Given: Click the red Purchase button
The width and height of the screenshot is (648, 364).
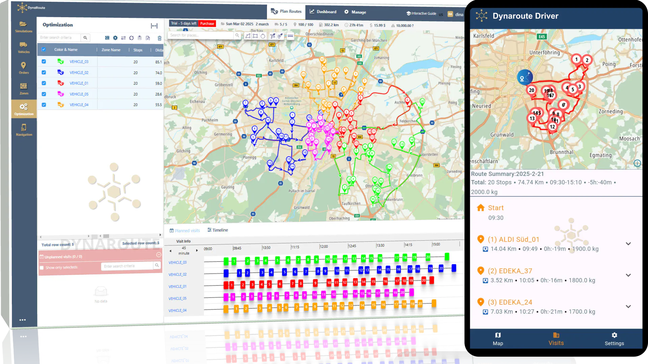Looking at the screenshot, I should [207, 24].
